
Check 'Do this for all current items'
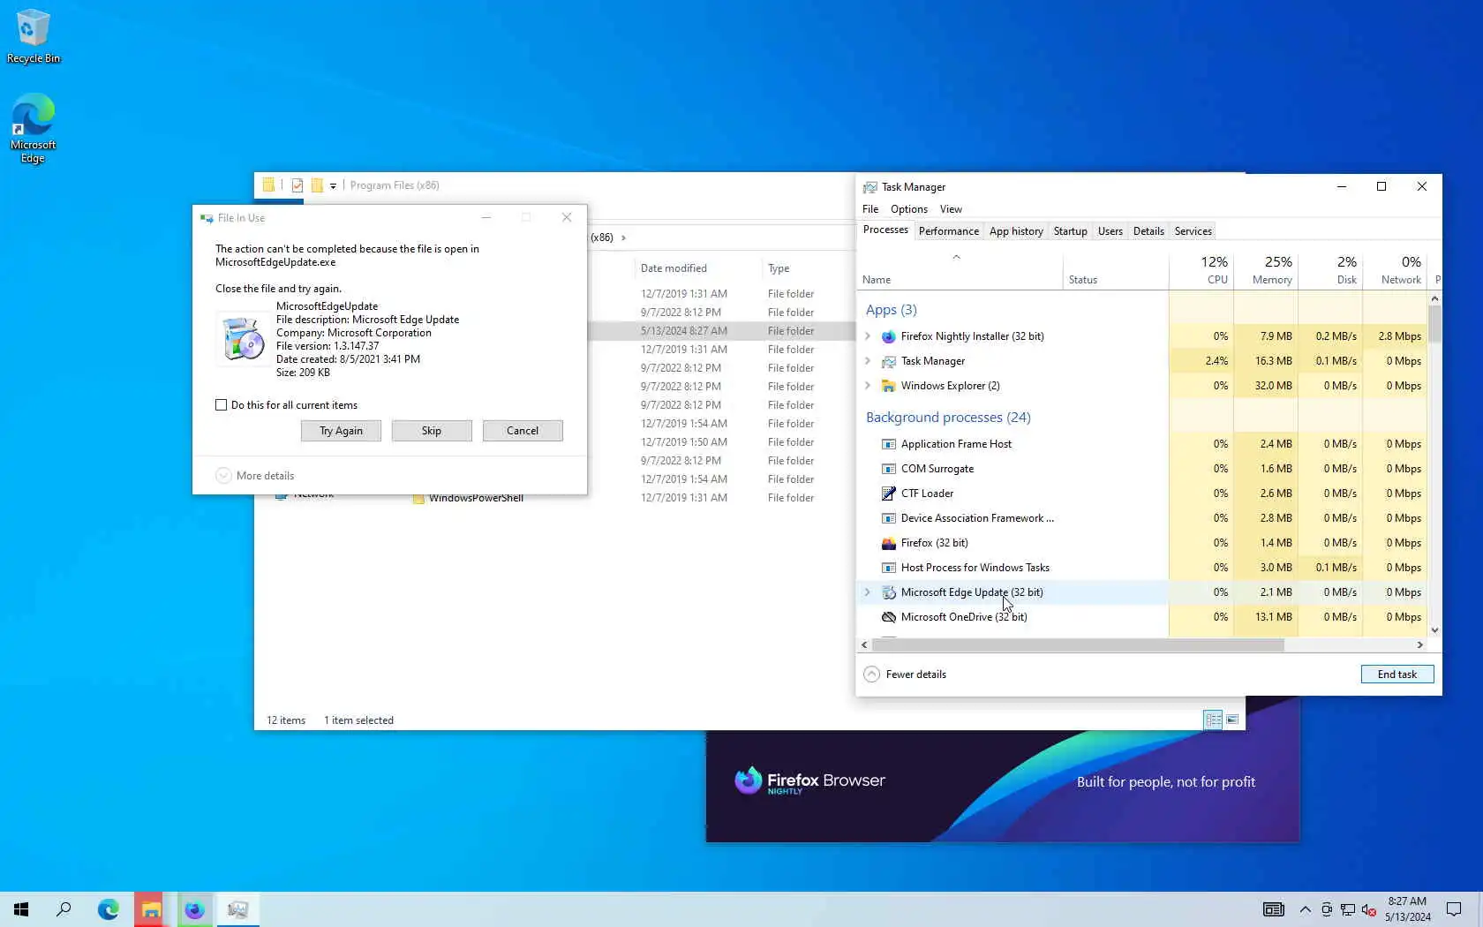pos(222,405)
